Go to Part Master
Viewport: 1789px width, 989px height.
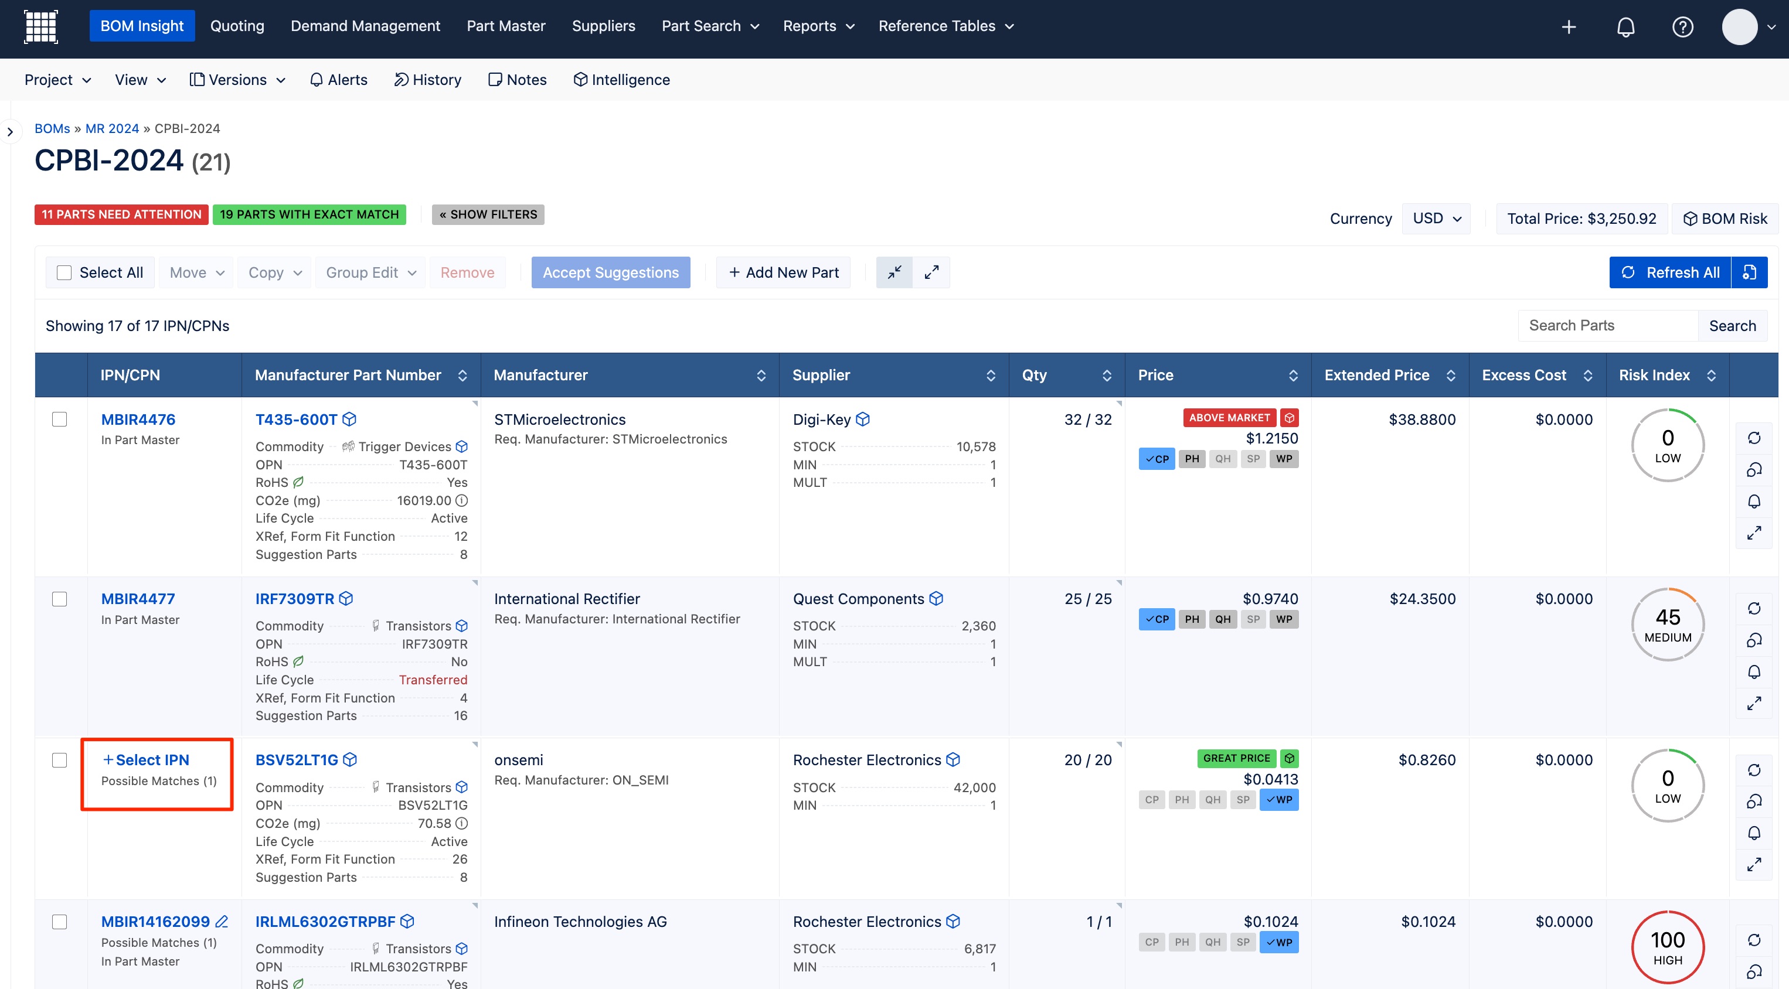pyautogui.click(x=506, y=26)
